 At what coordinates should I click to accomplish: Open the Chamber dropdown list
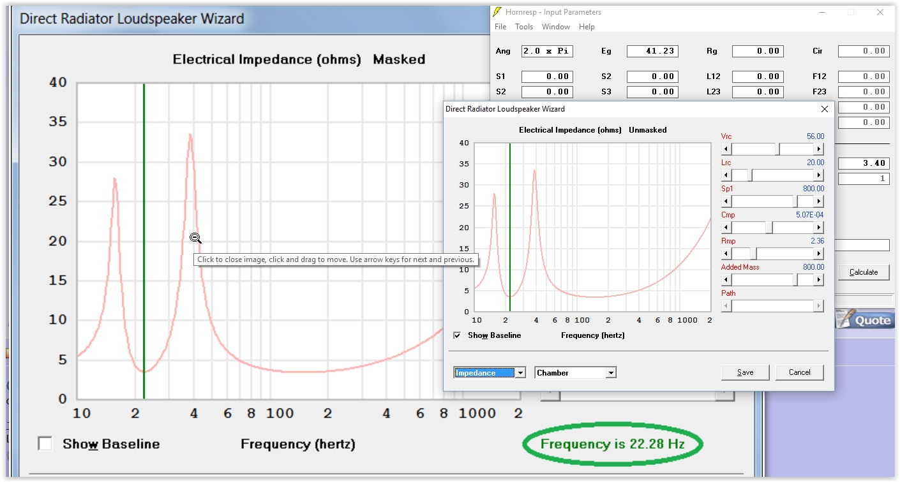pyautogui.click(x=611, y=373)
